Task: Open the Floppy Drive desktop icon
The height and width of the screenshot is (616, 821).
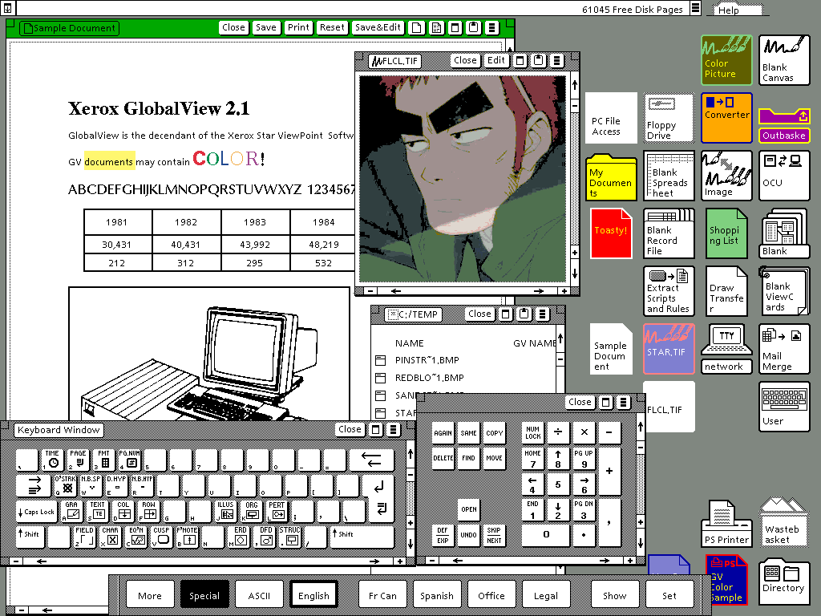Action: click(x=669, y=118)
